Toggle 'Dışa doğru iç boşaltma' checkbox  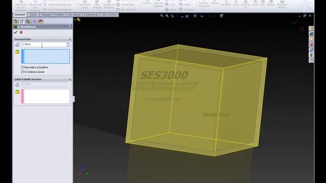click(x=22, y=67)
